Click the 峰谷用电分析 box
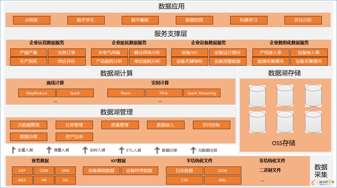 (147, 53)
